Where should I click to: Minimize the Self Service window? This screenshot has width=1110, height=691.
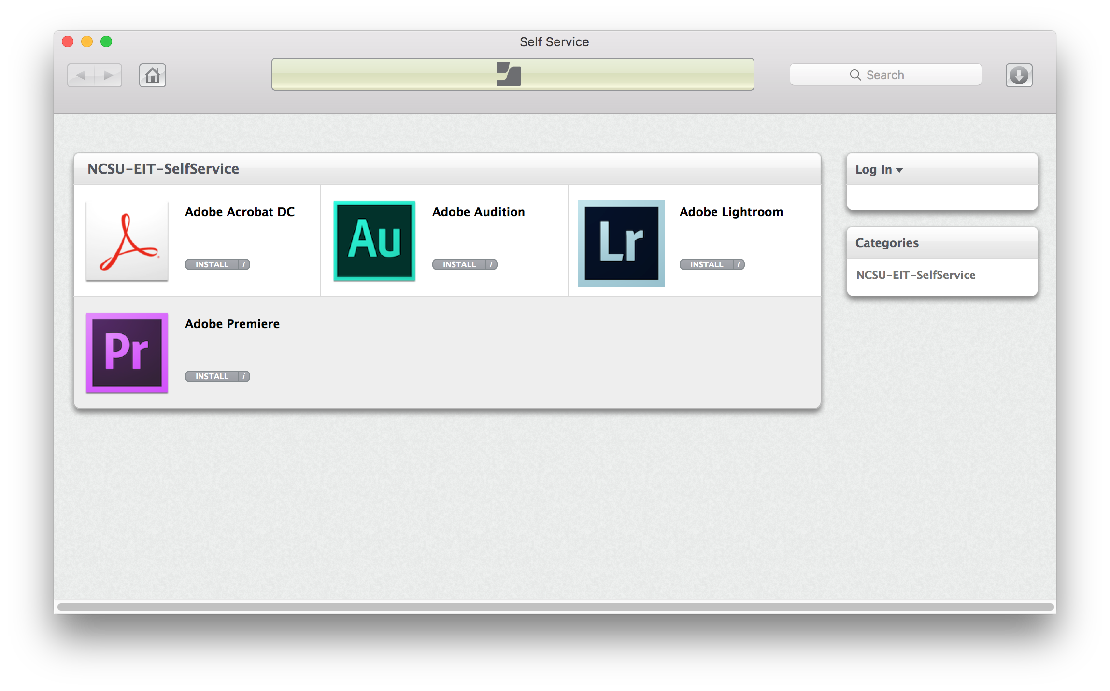(87, 41)
